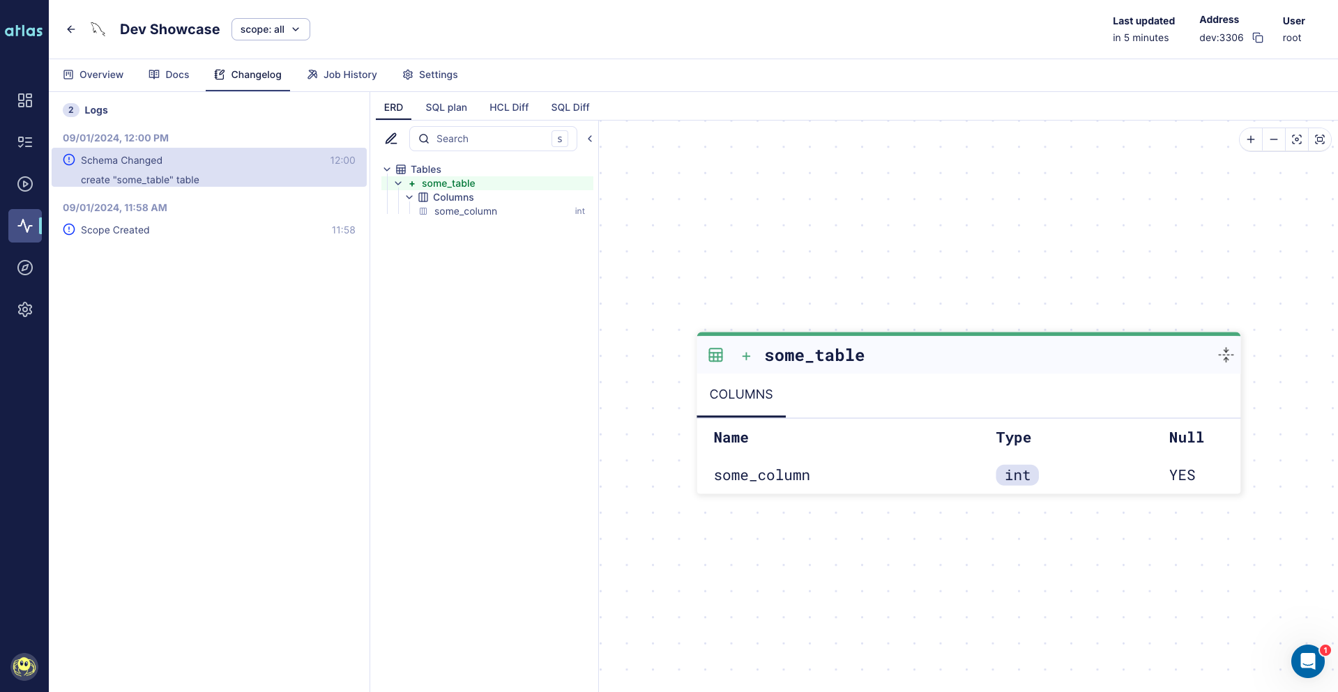Viewport: 1338px width, 692px height.
Task: Open the scope: all dropdown
Action: click(271, 29)
